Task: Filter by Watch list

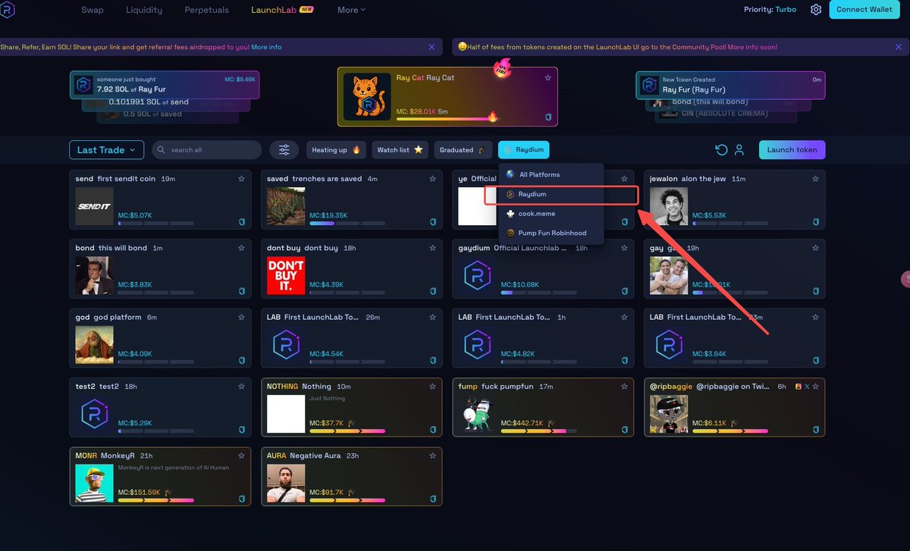Action: click(400, 150)
